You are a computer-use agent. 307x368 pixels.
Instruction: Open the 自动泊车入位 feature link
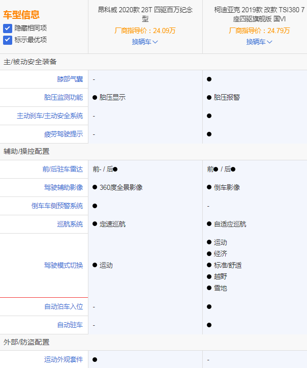63,307
